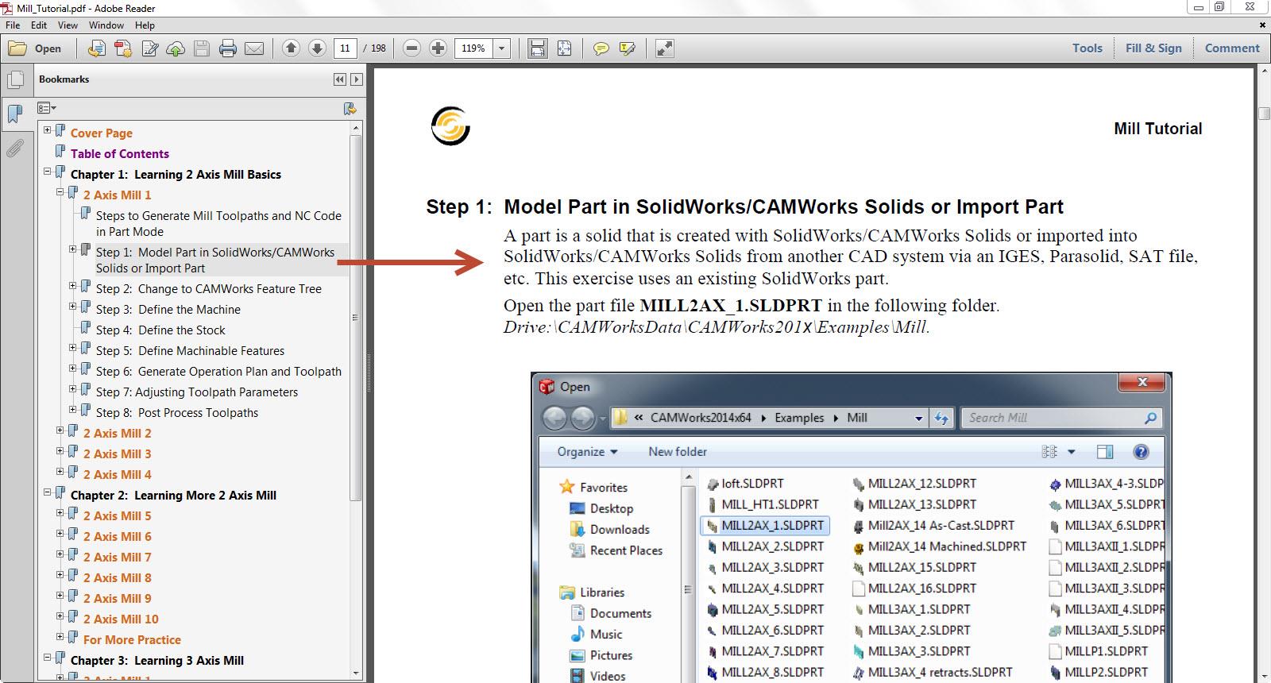This screenshot has height=683, width=1271.
Task: Select the 2 Axis Mill 10 bookmark
Action: tap(121, 619)
